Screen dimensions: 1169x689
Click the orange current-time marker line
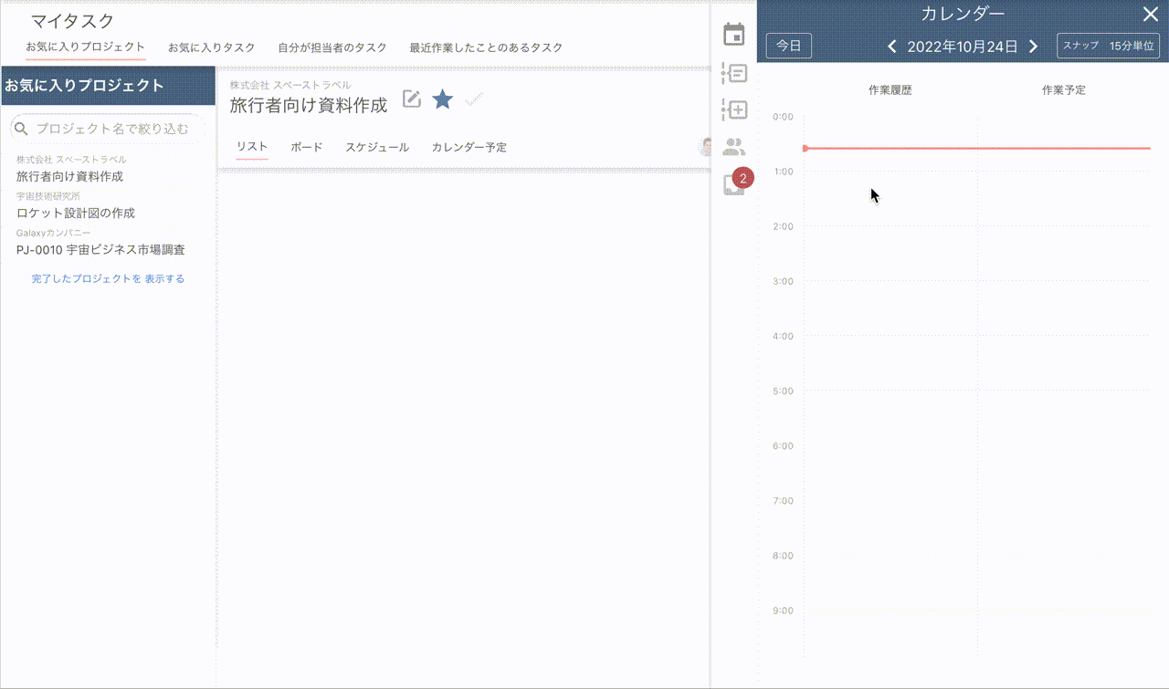[977, 148]
